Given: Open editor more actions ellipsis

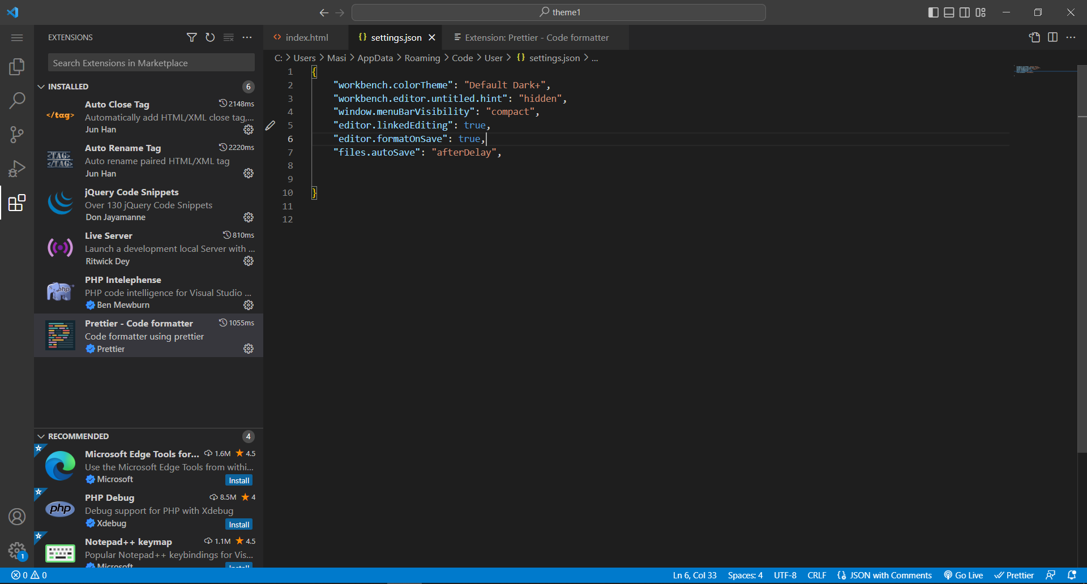Looking at the screenshot, I should point(1071,37).
